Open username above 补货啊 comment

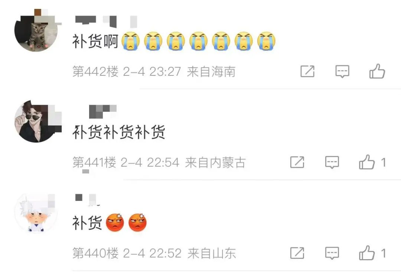click(106, 22)
